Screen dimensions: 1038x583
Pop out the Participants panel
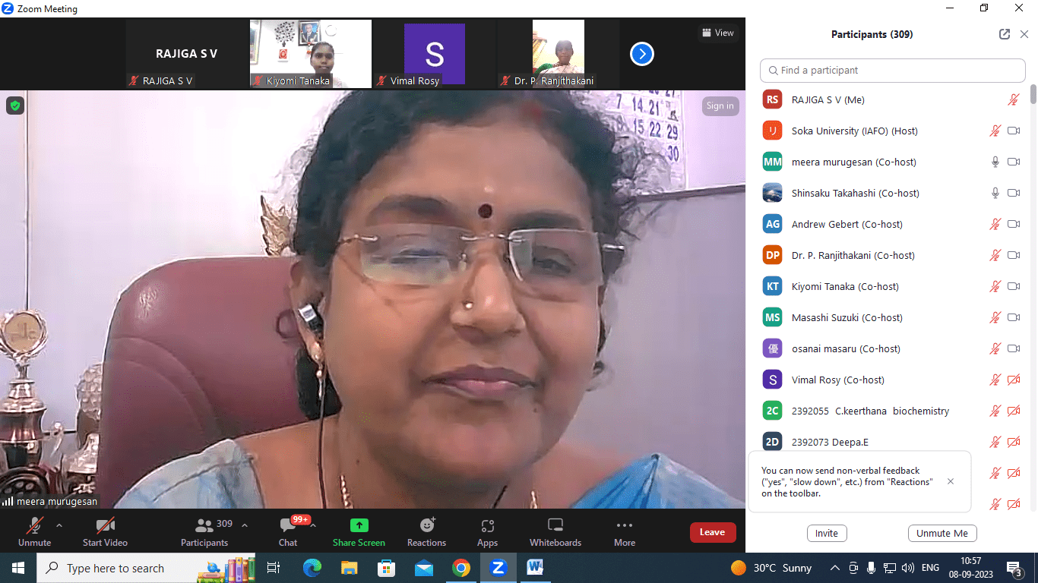coord(1005,34)
